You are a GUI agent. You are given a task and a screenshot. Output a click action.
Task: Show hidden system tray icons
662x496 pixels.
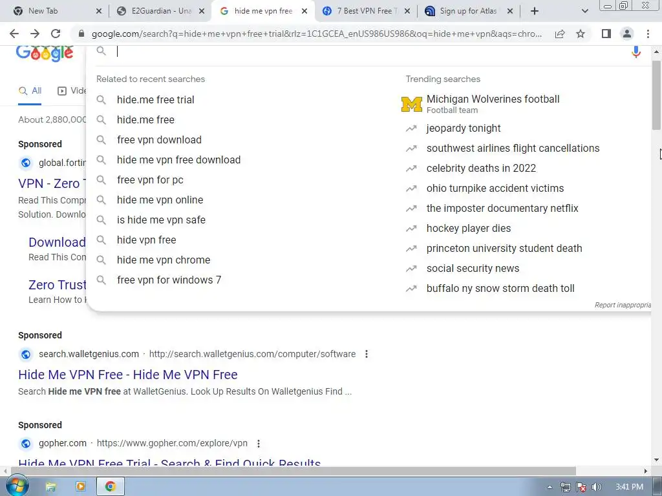(x=550, y=487)
